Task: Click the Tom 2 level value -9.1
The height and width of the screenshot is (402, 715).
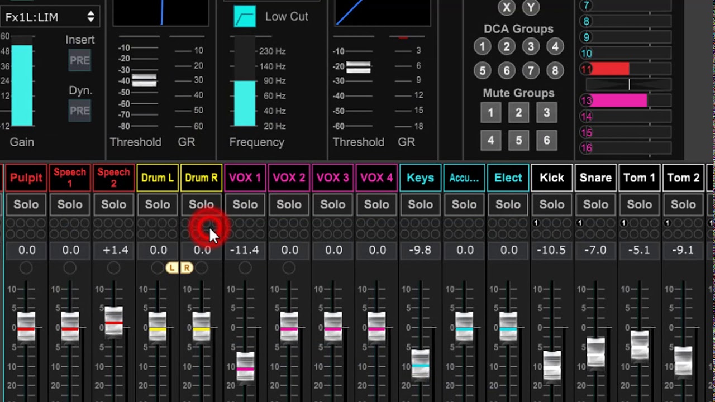Action: [x=683, y=250]
